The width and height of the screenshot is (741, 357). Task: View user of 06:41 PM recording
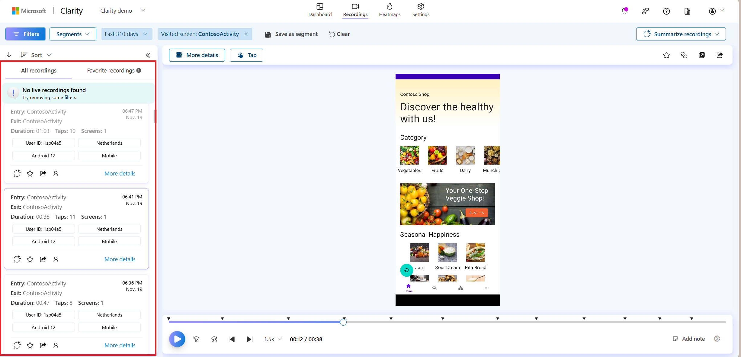pyautogui.click(x=56, y=259)
